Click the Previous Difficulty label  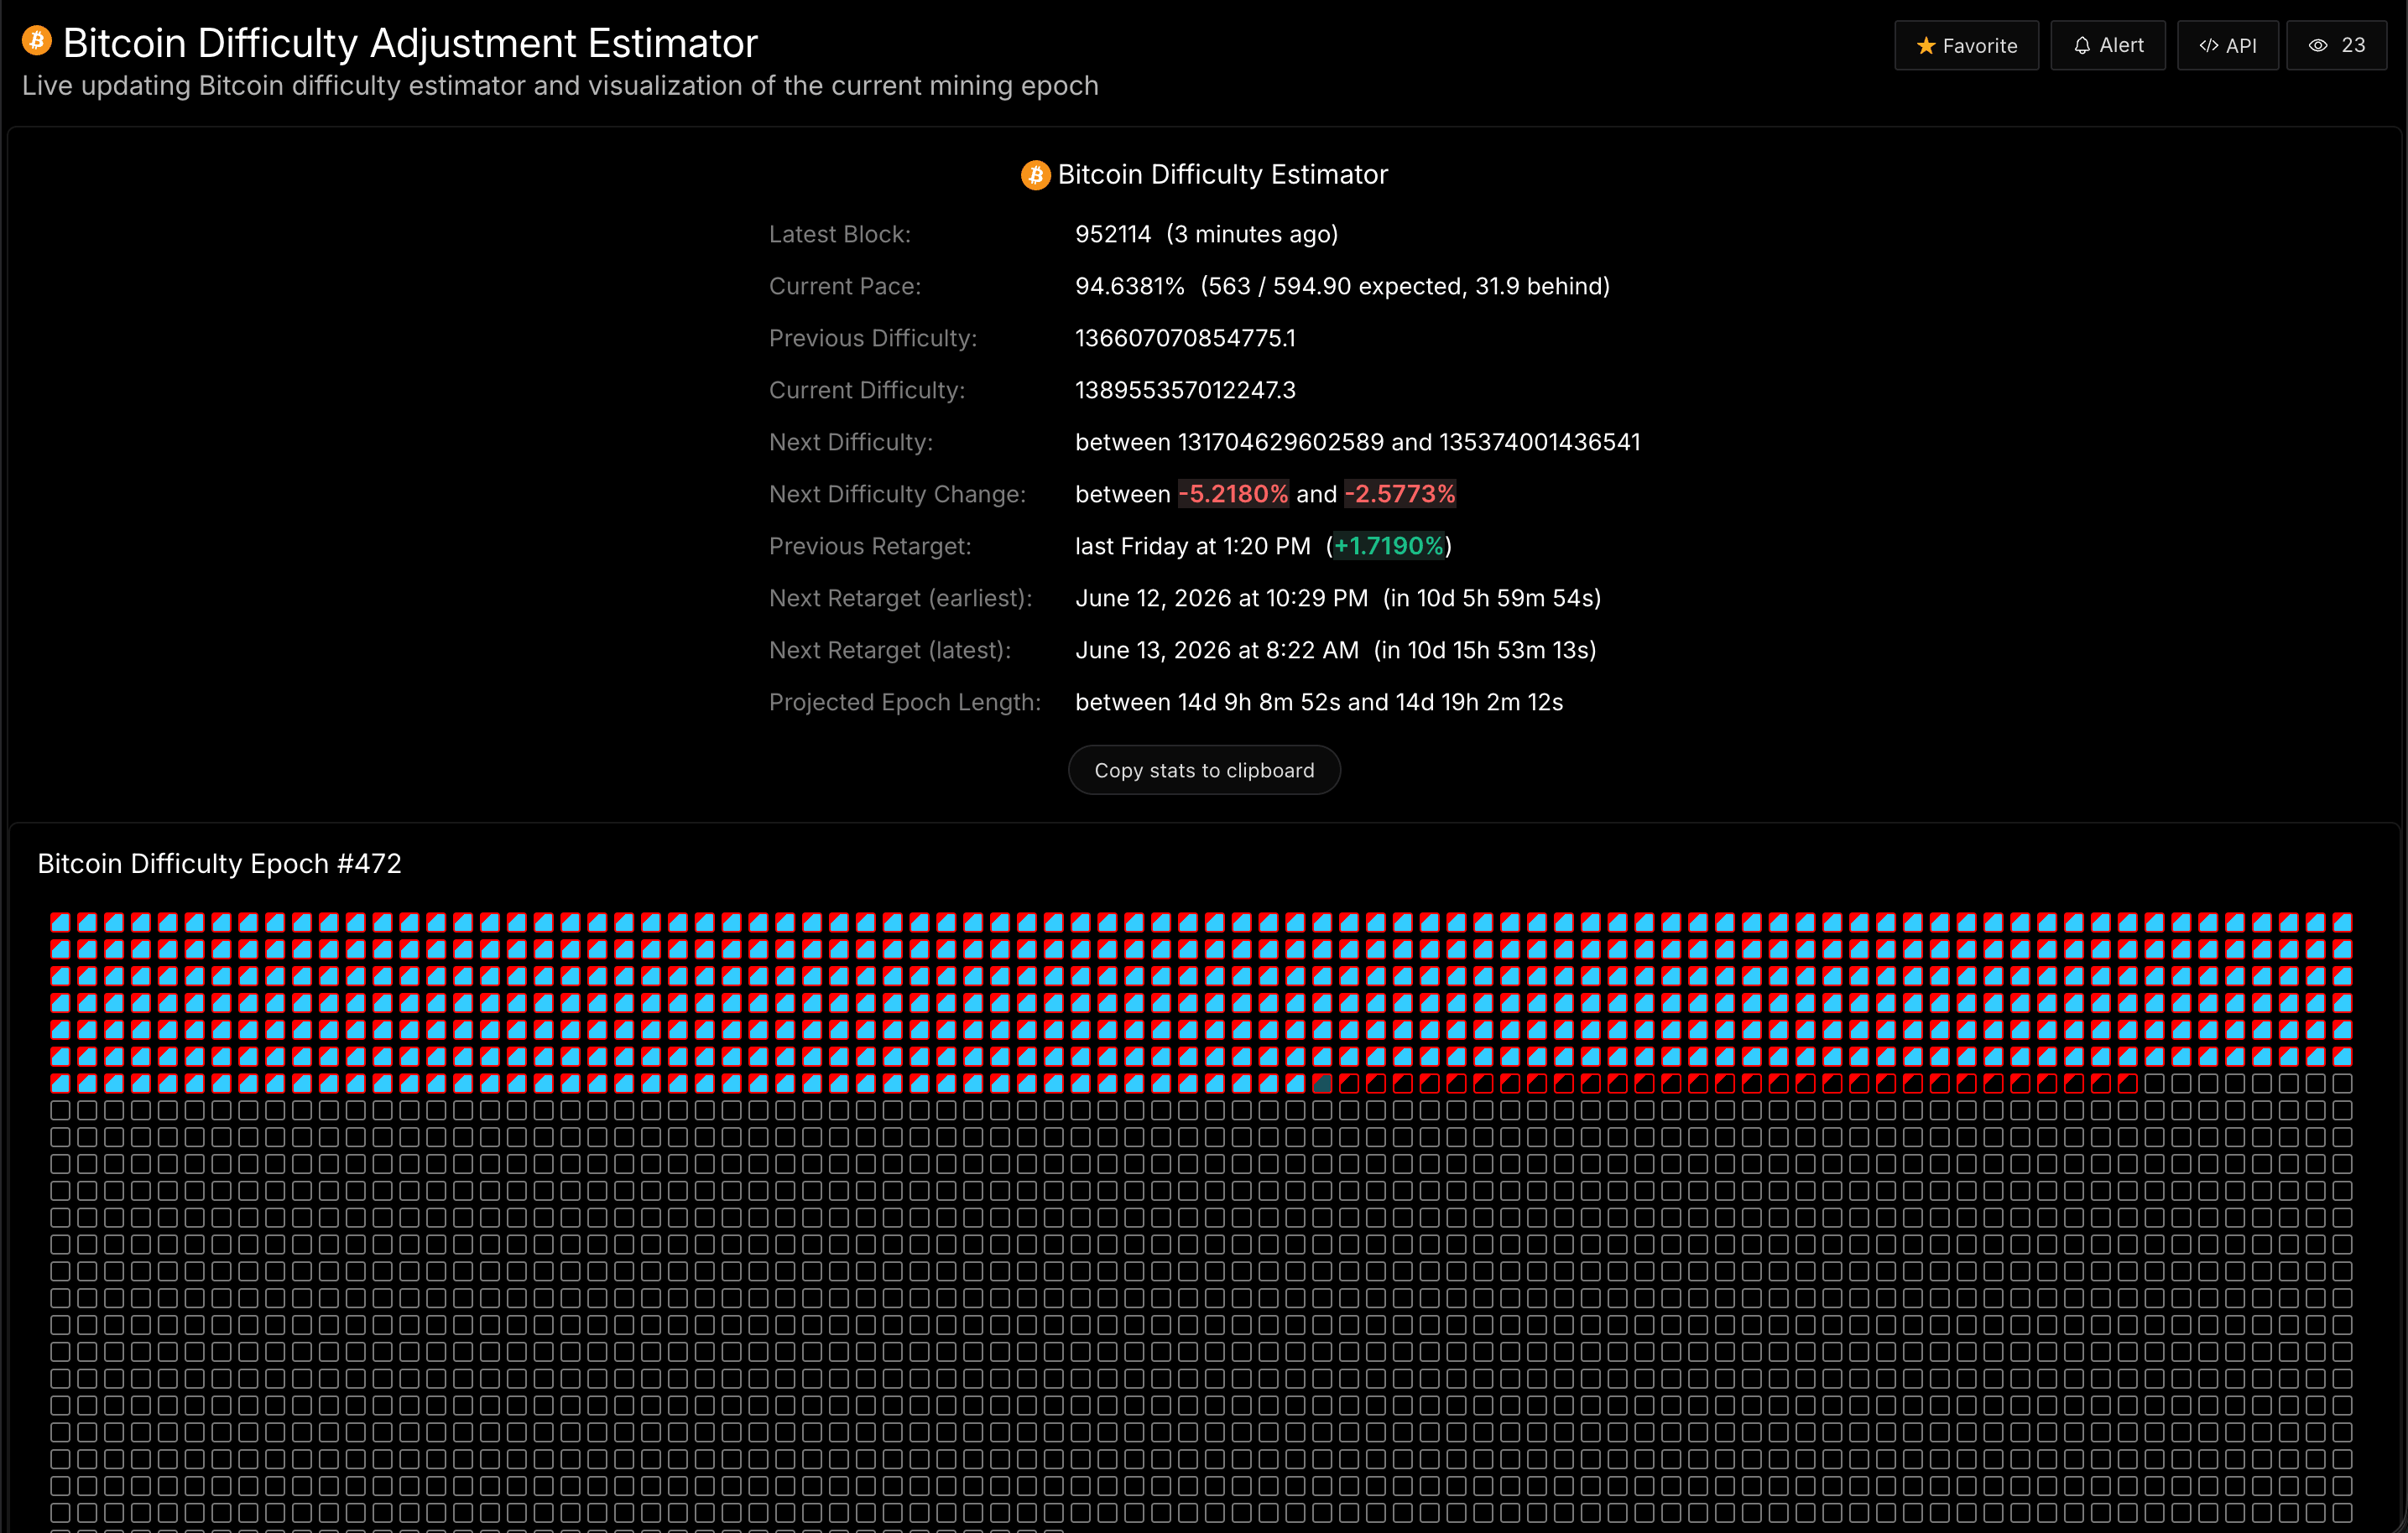[x=873, y=339]
